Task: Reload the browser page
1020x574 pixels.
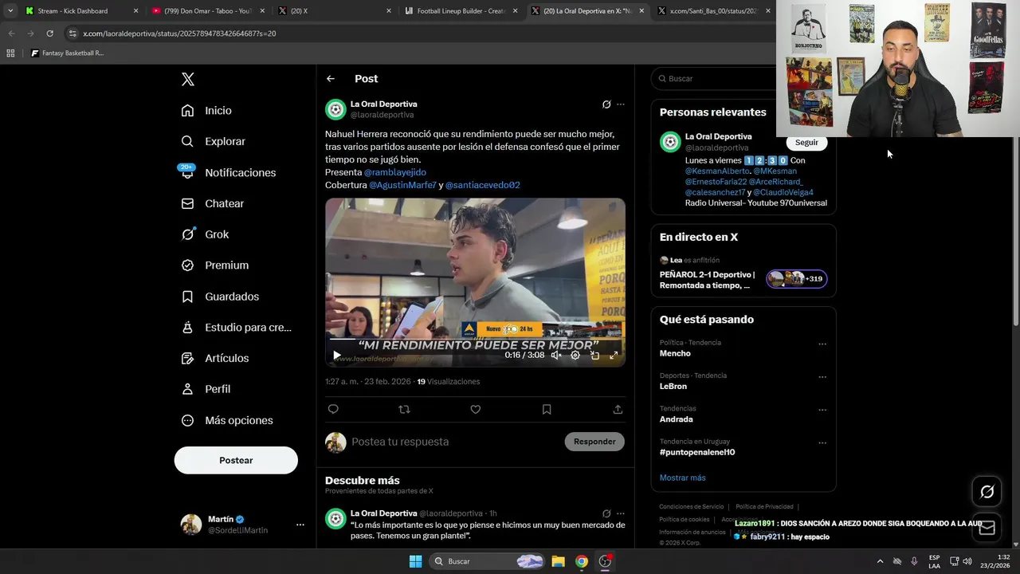Action: (49, 33)
